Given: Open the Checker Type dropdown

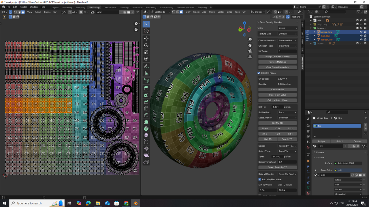Looking at the screenshot, I should click(287, 45).
